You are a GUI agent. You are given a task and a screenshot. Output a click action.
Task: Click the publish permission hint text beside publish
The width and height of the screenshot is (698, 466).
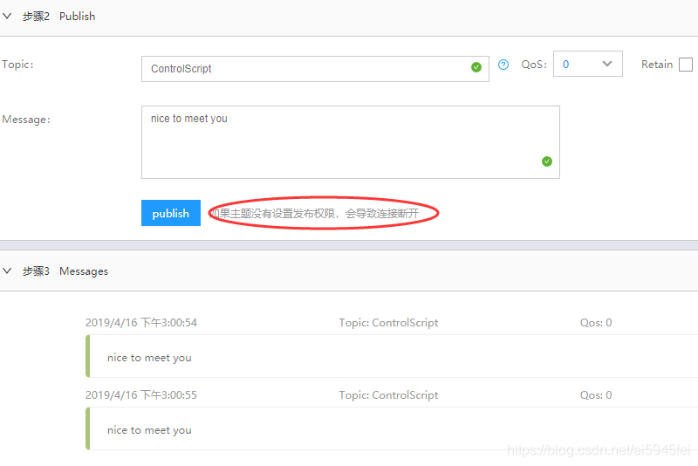click(314, 214)
